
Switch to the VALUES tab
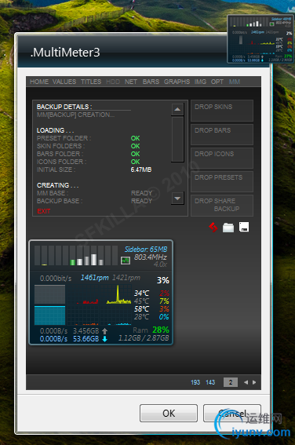point(64,82)
